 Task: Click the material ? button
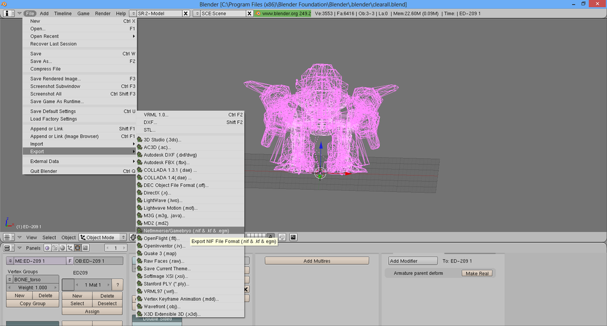point(117,285)
